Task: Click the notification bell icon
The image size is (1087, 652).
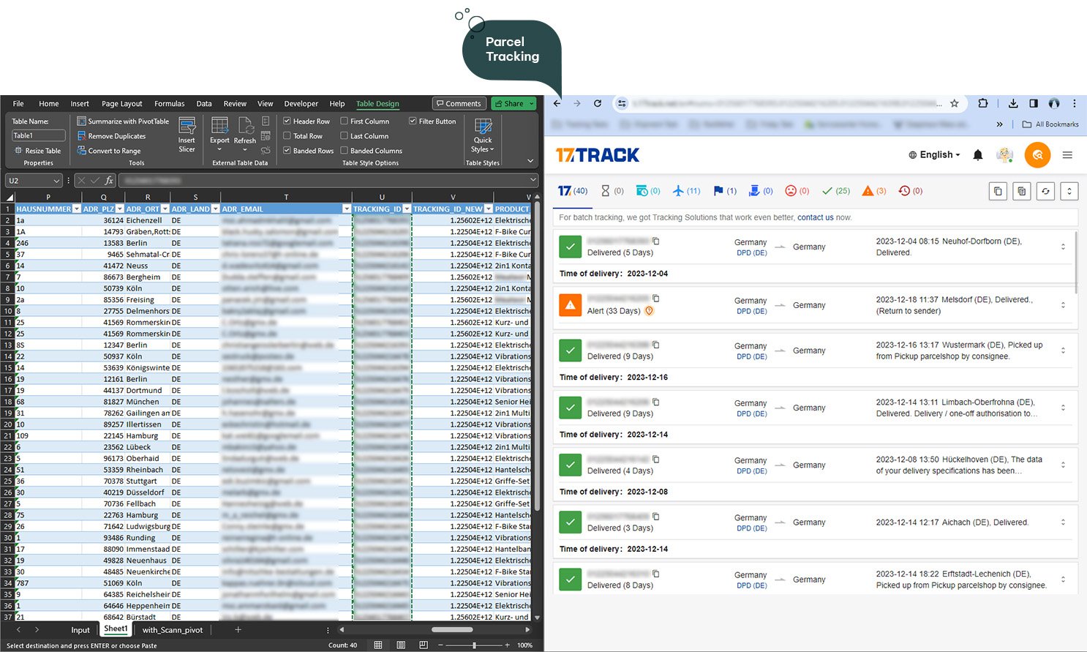Action: [x=977, y=155]
